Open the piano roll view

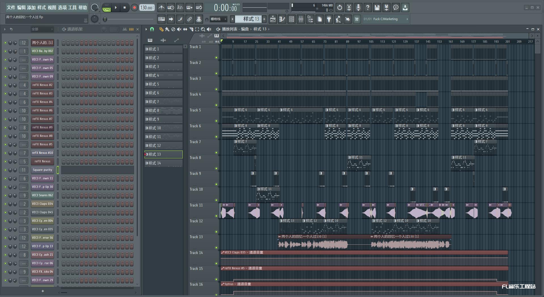pyautogui.click(x=282, y=19)
